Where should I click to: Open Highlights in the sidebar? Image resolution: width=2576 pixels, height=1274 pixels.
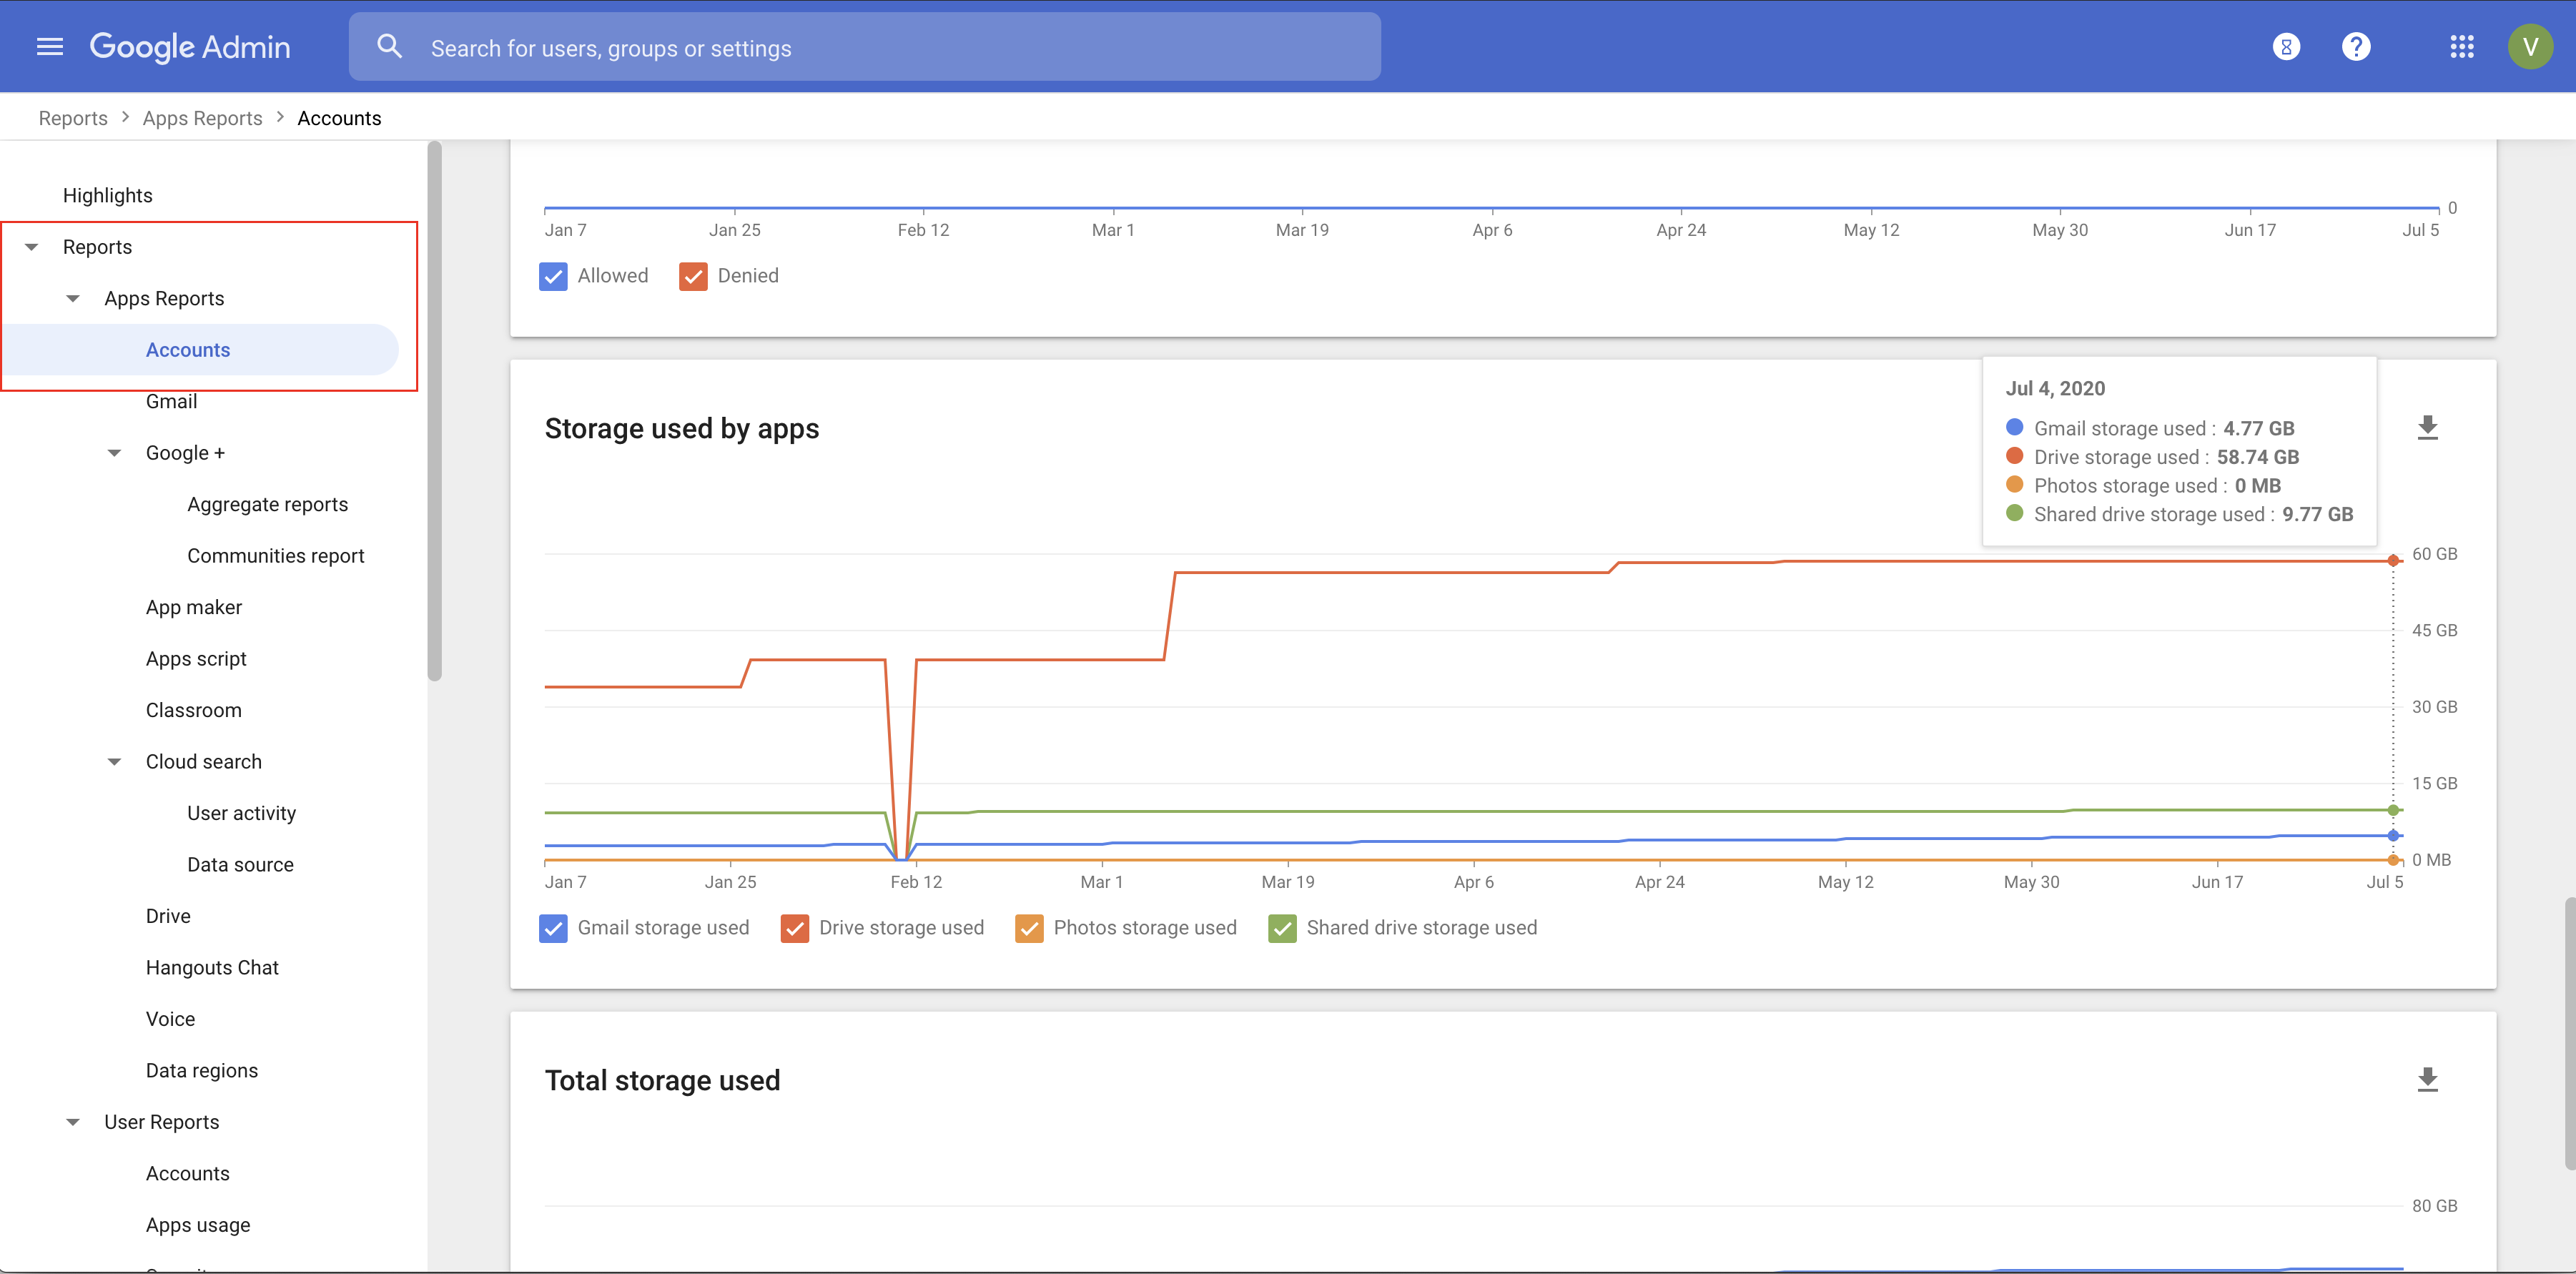click(x=107, y=195)
